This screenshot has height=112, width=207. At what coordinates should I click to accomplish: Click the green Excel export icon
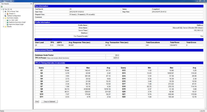pos(2,6)
